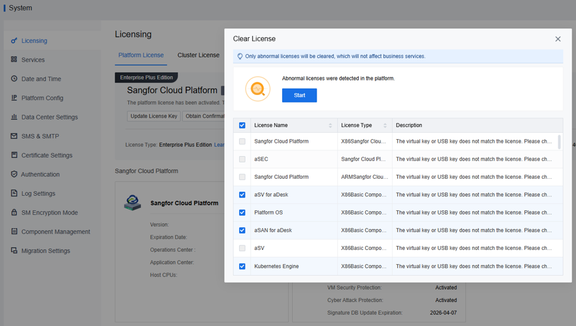Open the Platform License tab
This screenshot has height=326, width=576.
click(140, 55)
